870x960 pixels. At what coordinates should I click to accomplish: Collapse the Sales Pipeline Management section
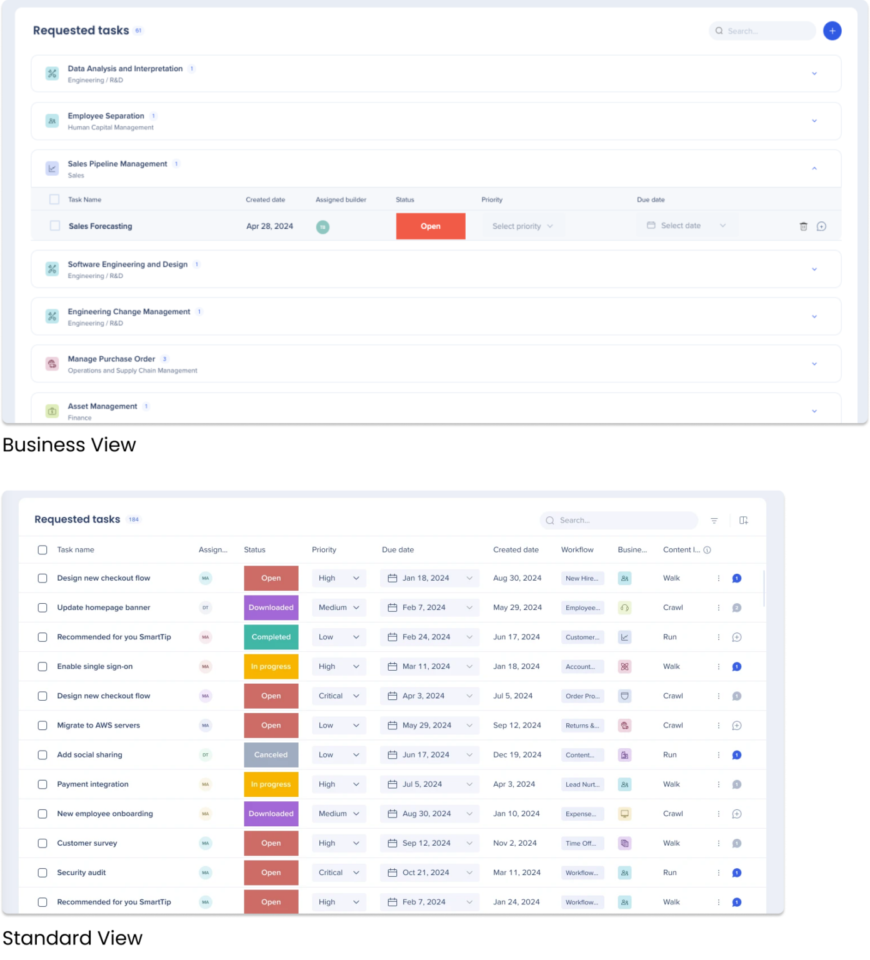(814, 168)
